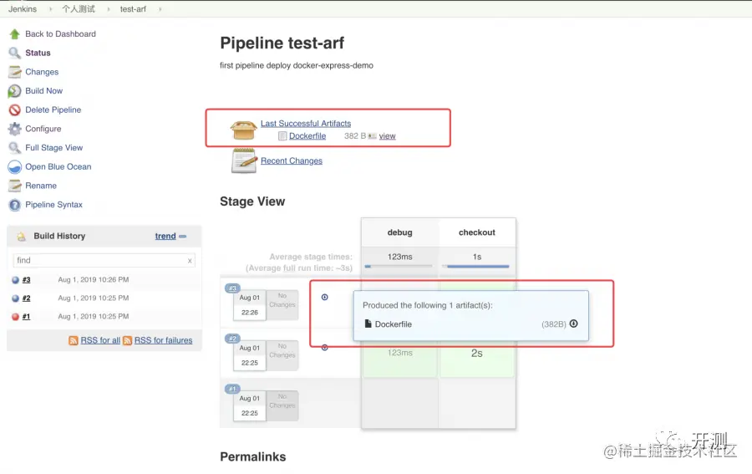
Task: Expand the arrow after Jenkins breadcrumb
Action: point(49,9)
